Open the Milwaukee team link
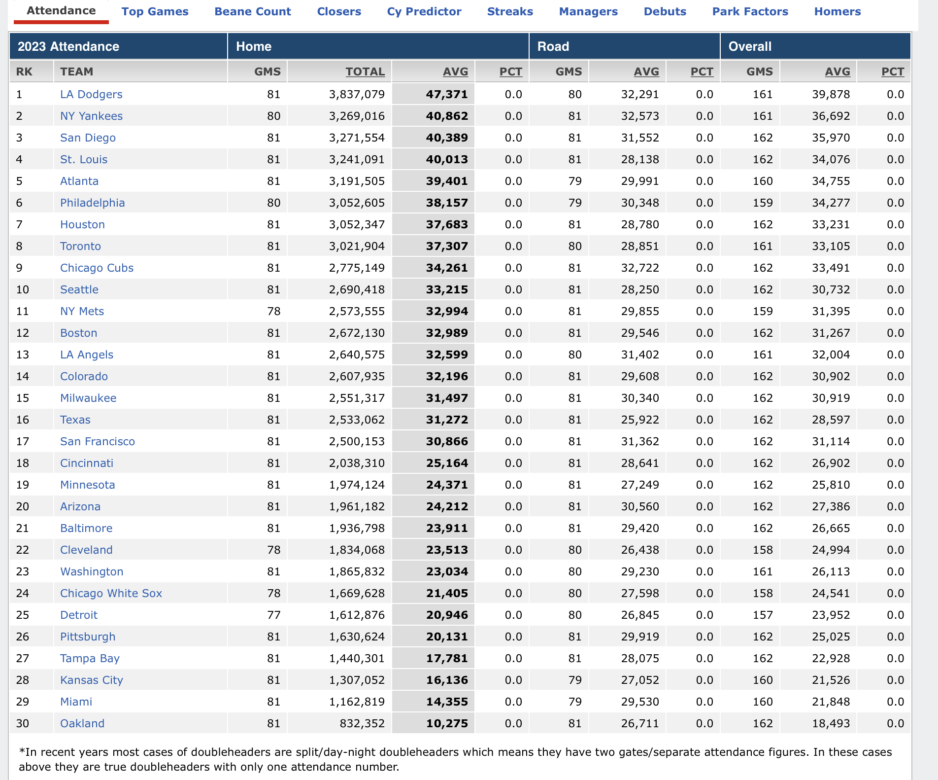Viewport: 938px width, 780px height. coord(88,398)
